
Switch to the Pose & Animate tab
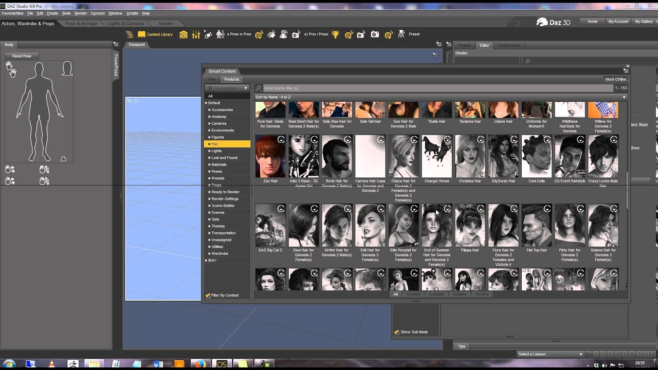[x=81, y=24]
